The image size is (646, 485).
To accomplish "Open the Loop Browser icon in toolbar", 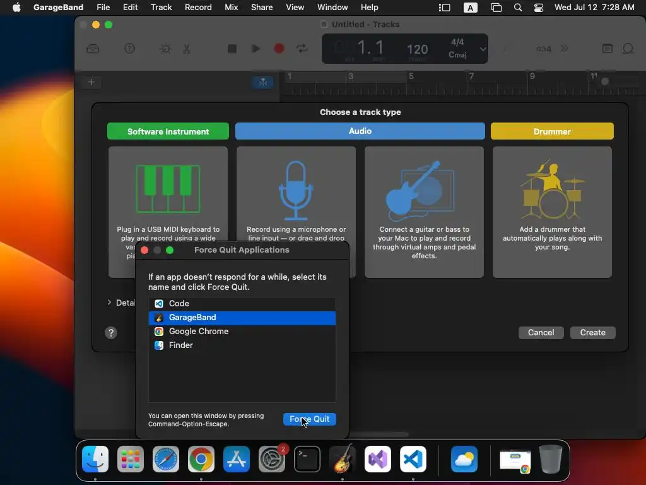I will (x=628, y=49).
